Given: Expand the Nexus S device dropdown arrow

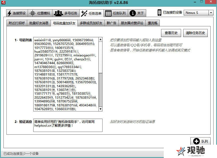Looking at the screenshot, I should 211,13.
